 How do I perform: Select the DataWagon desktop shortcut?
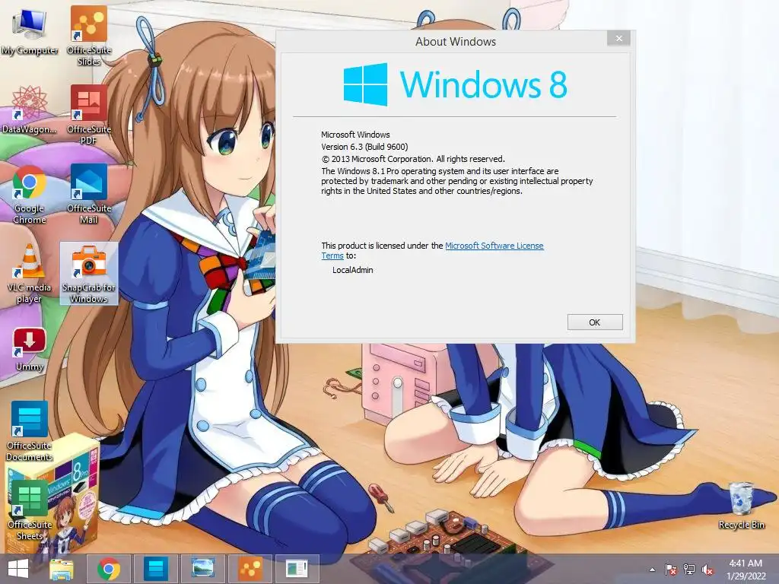(30, 109)
